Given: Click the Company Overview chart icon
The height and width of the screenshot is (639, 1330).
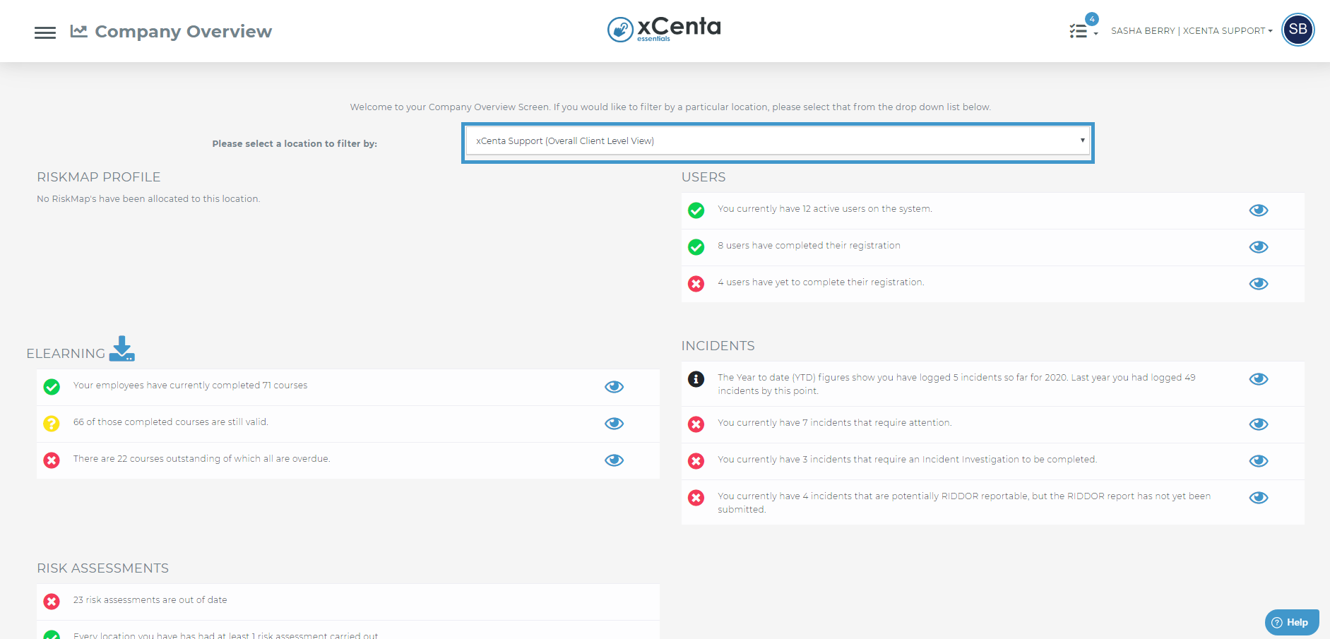Looking at the screenshot, I should (x=78, y=31).
